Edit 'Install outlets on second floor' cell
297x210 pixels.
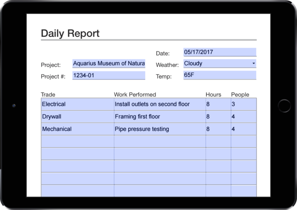click(160, 104)
